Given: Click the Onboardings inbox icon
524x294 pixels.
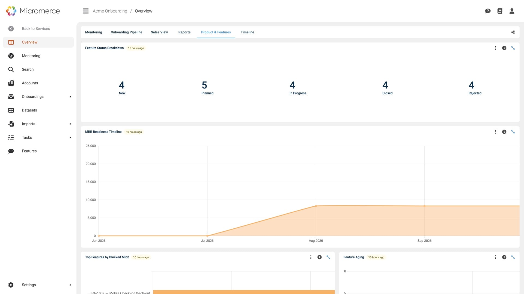Looking at the screenshot, I should [x=11, y=97].
